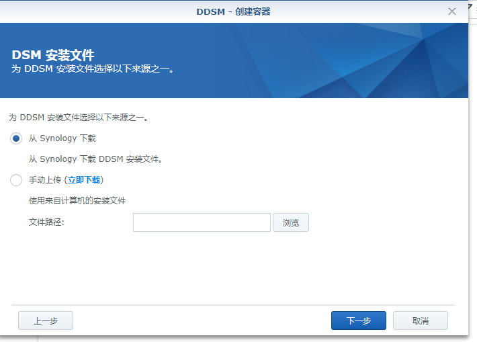Click the footer area between 上一步 and 下一步
Screen dimensions: 477x342
202,320
